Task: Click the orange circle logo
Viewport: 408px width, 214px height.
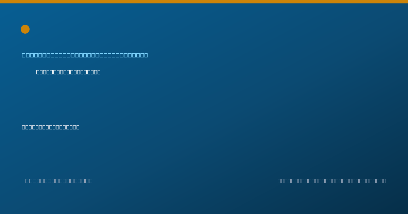Action: click(x=25, y=29)
